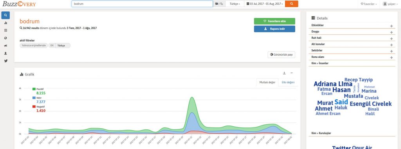
Task: Click the Grafik bar chart icon
Action: (x=22, y=74)
